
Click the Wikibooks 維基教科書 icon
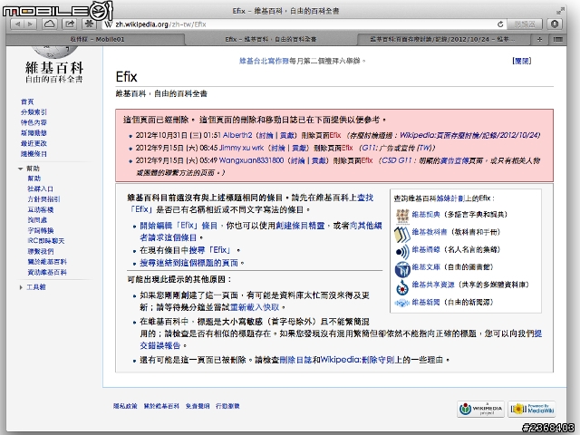point(402,234)
